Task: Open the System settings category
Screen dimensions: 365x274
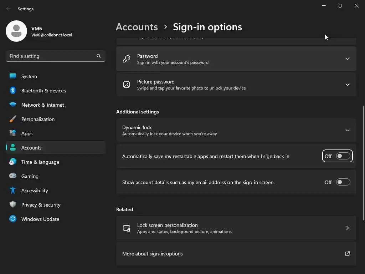Action: point(29,76)
